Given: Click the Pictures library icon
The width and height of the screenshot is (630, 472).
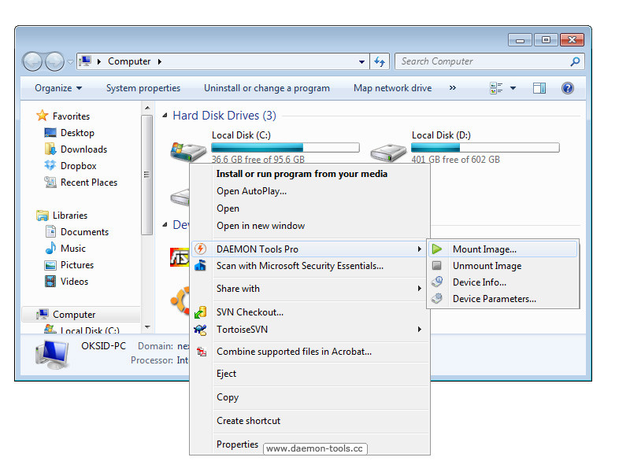Looking at the screenshot, I should [50, 265].
